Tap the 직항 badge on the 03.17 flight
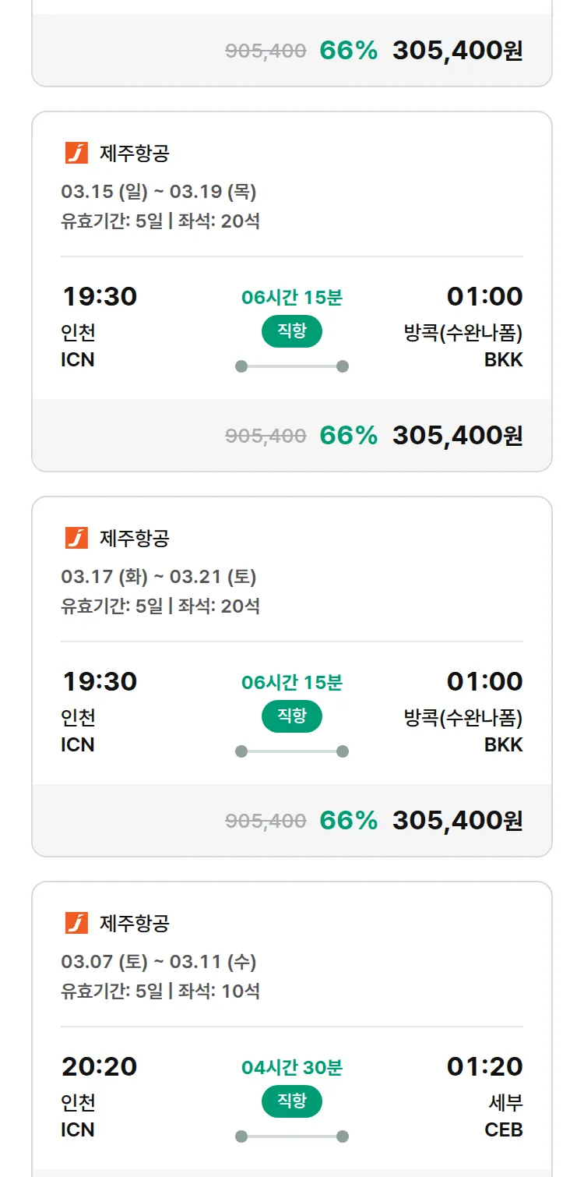Image resolution: width=584 pixels, height=1177 pixels. 292,716
